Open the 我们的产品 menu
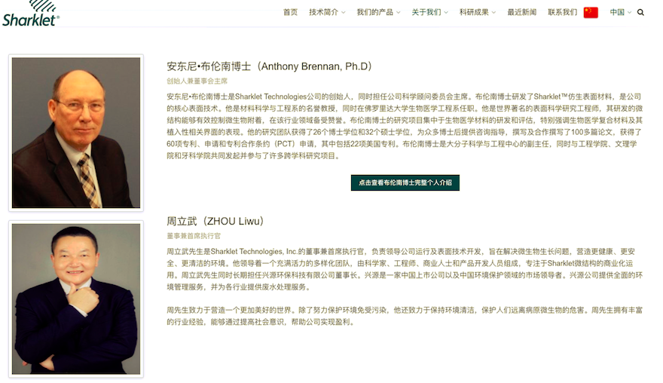 374,12
